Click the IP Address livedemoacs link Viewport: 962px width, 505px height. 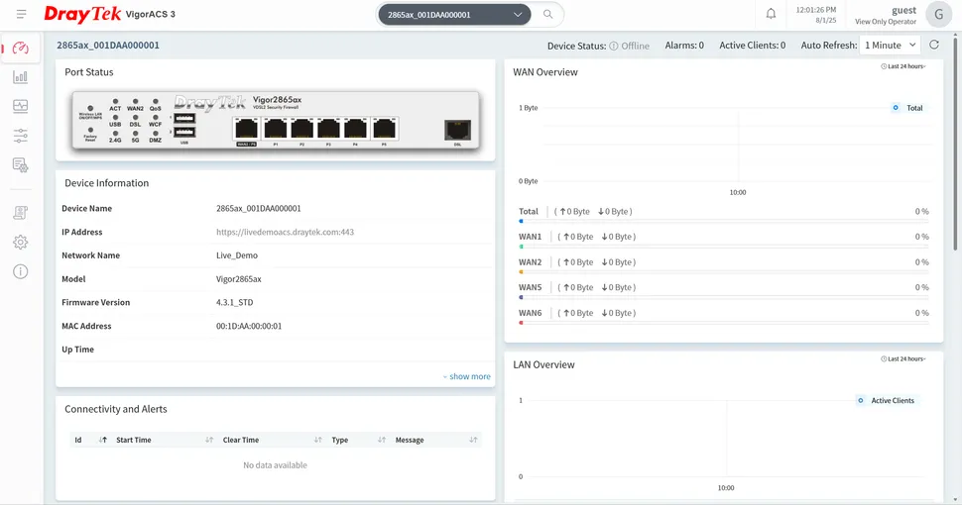tap(285, 233)
